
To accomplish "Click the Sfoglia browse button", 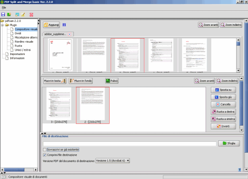I will (x=229, y=143).
